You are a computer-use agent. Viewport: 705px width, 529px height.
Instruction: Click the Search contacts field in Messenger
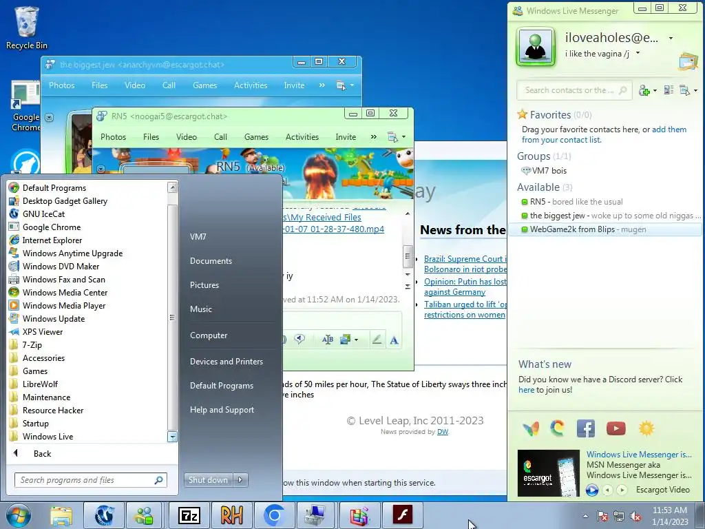(x=574, y=90)
